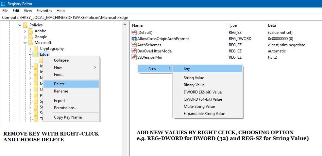Choose Find... in the context menu
The height and width of the screenshot is (156, 322).
pyautogui.click(x=71, y=75)
